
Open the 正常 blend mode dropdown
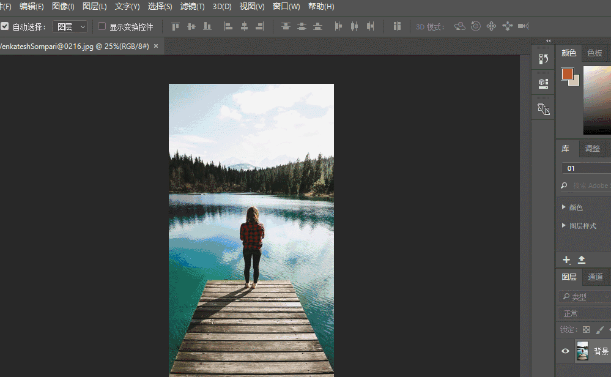tap(585, 313)
